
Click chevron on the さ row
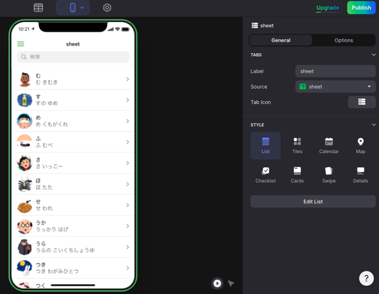pyautogui.click(x=128, y=163)
